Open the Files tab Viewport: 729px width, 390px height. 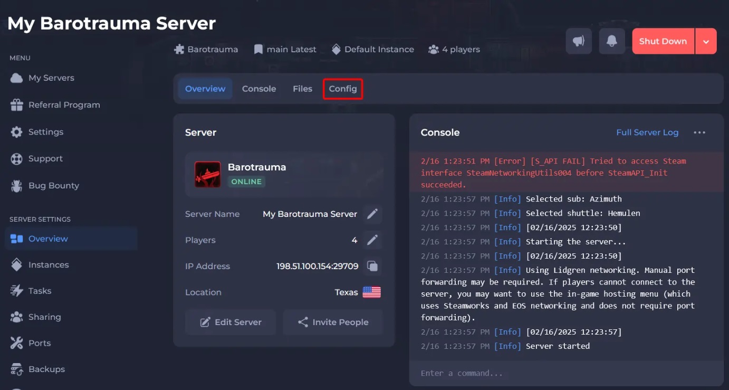click(x=302, y=89)
